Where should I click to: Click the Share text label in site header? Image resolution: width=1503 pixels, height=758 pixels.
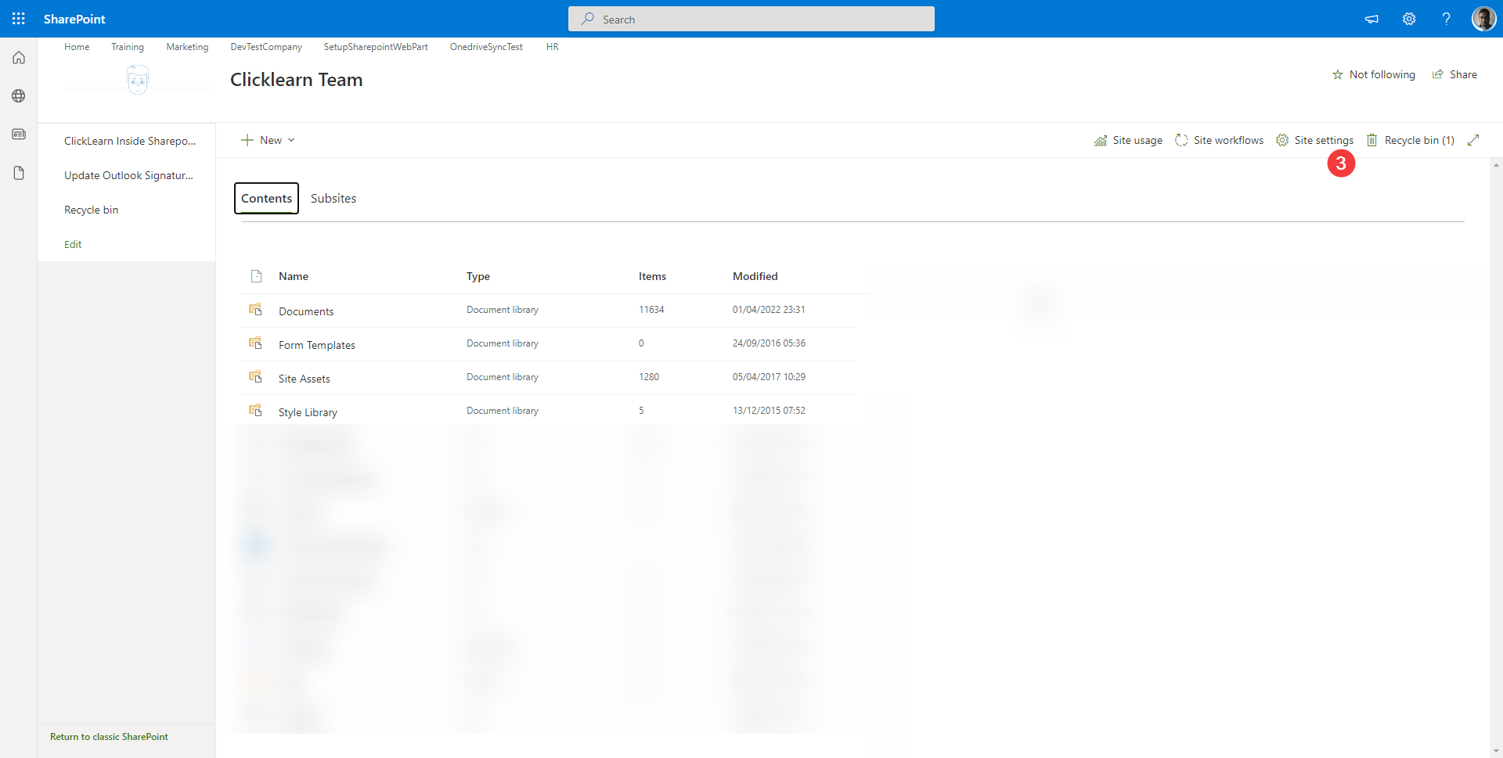pos(1463,75)
